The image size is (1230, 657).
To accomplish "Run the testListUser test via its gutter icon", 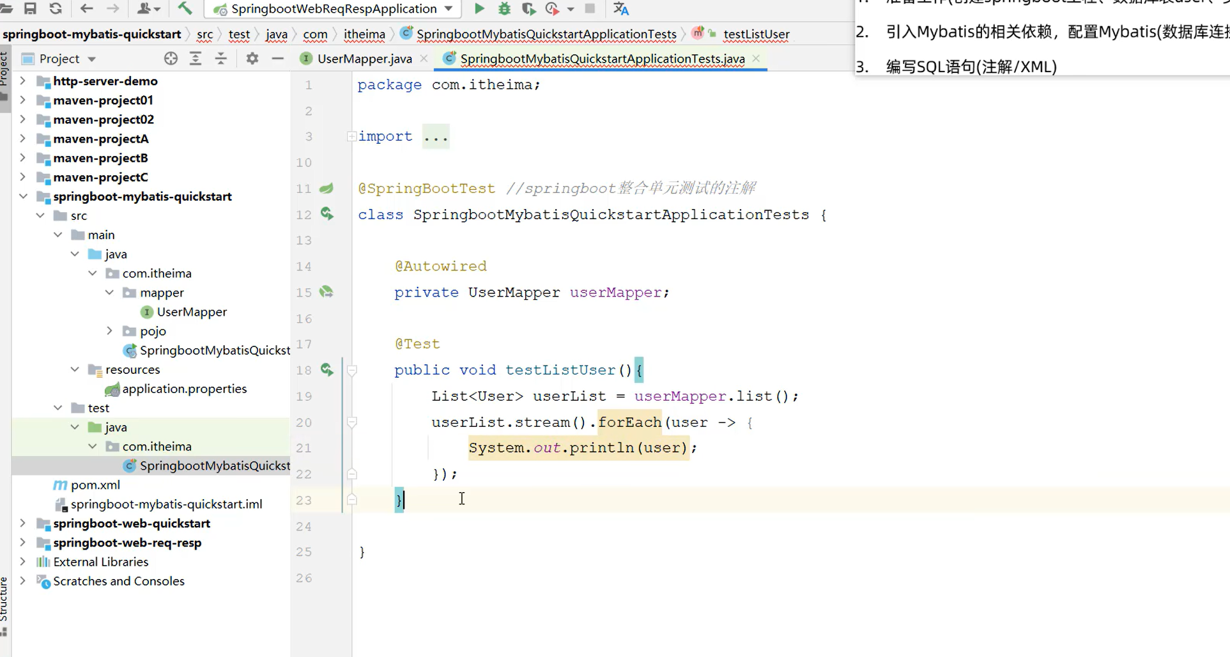I will tap(327, 371).
